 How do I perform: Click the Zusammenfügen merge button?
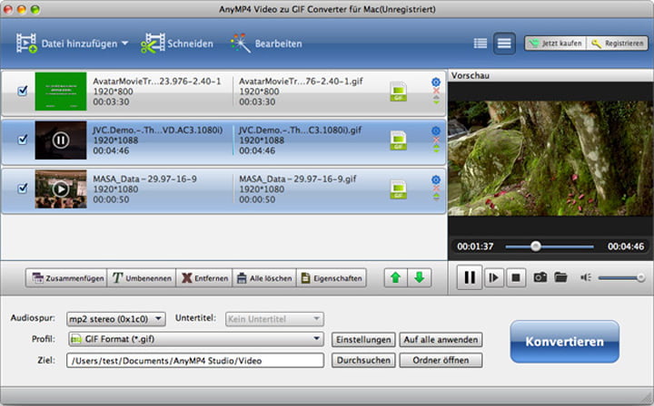point(66,278)
